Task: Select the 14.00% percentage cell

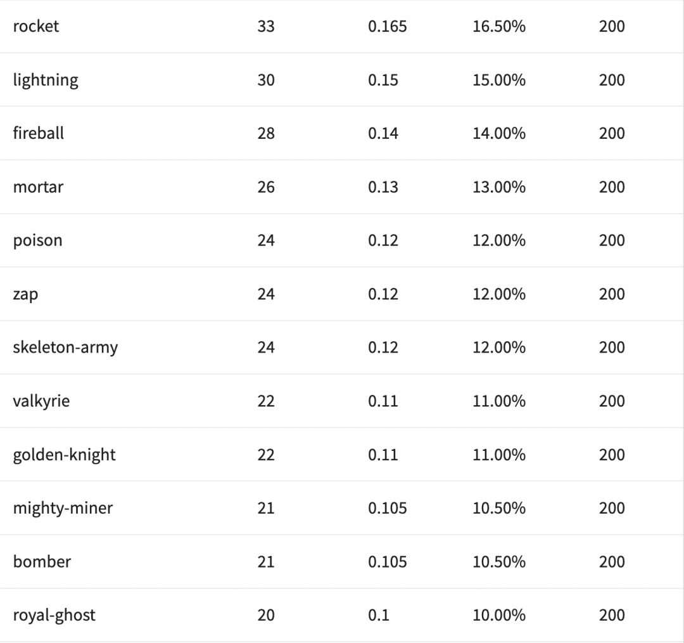Action: point(499,133)
